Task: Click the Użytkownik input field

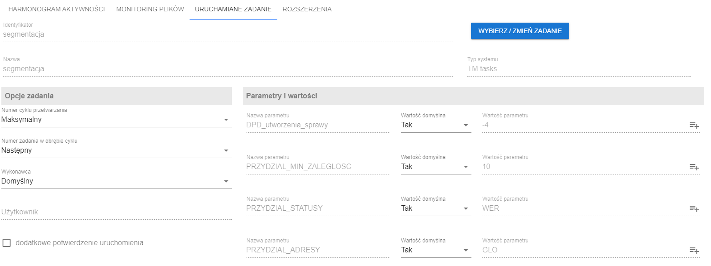Action: tap(116, 212)
